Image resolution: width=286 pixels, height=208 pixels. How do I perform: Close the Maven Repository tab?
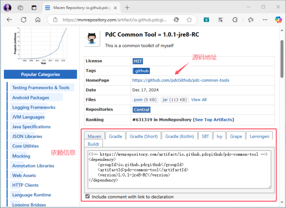click(x=115, y=8)
